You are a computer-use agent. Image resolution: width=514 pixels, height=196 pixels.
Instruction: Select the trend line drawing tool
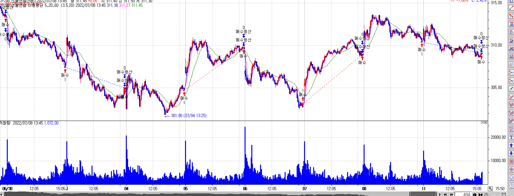pos(511,8)
